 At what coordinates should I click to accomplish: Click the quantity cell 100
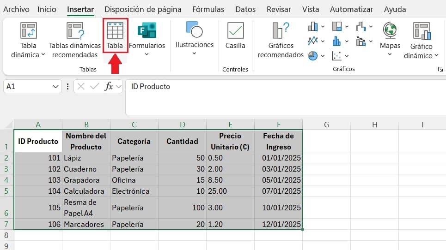(182, 208)
